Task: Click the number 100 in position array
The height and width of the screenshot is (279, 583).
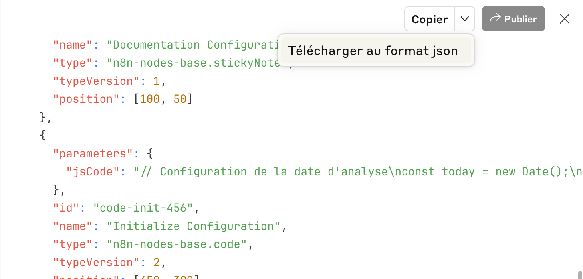Action: coord(150,99)
